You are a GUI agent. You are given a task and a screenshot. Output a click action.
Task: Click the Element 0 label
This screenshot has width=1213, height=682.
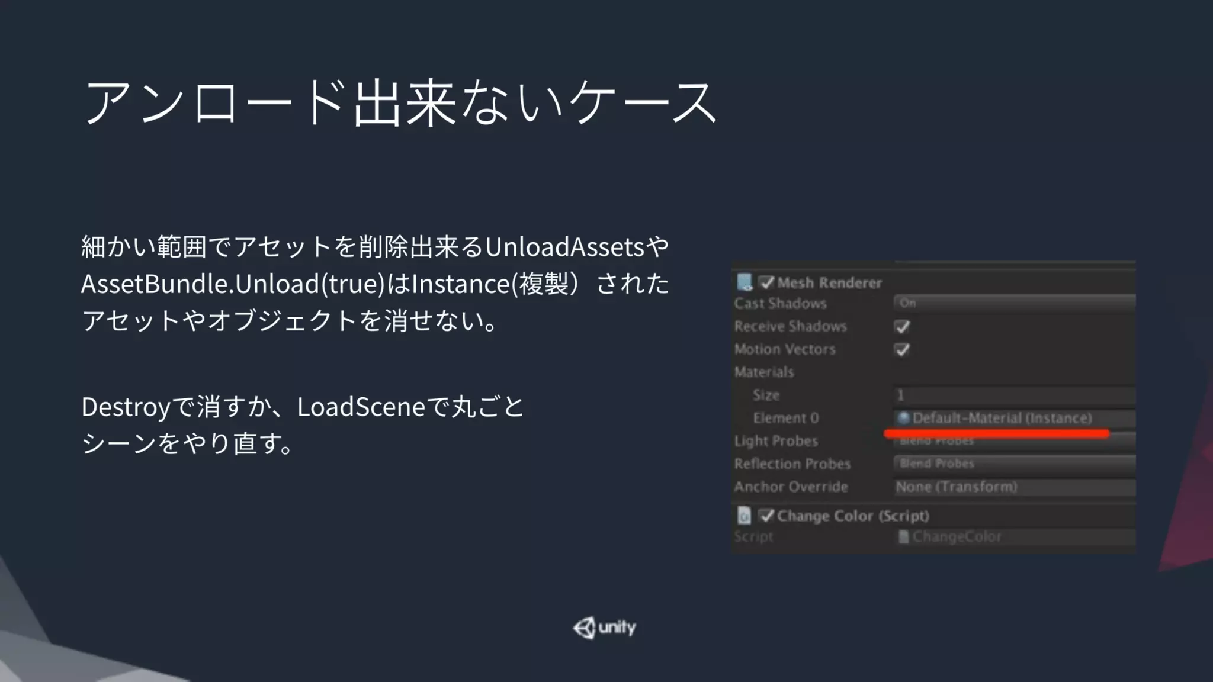(x=786, y=418)
